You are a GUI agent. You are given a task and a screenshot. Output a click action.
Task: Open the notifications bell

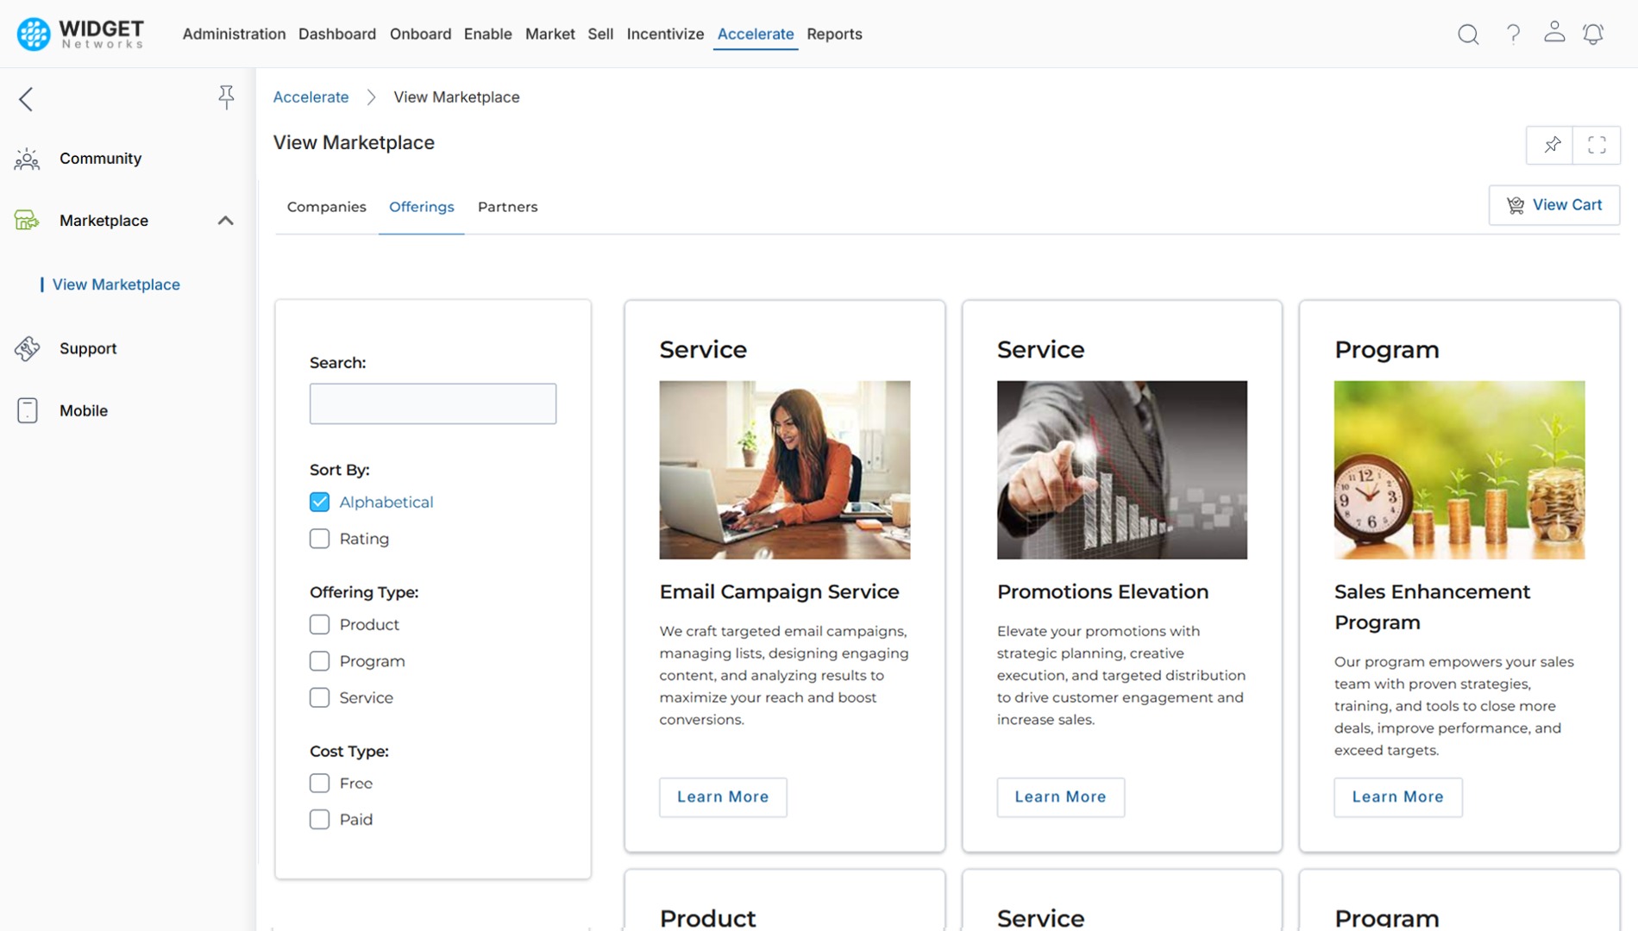coord(1593,34)
